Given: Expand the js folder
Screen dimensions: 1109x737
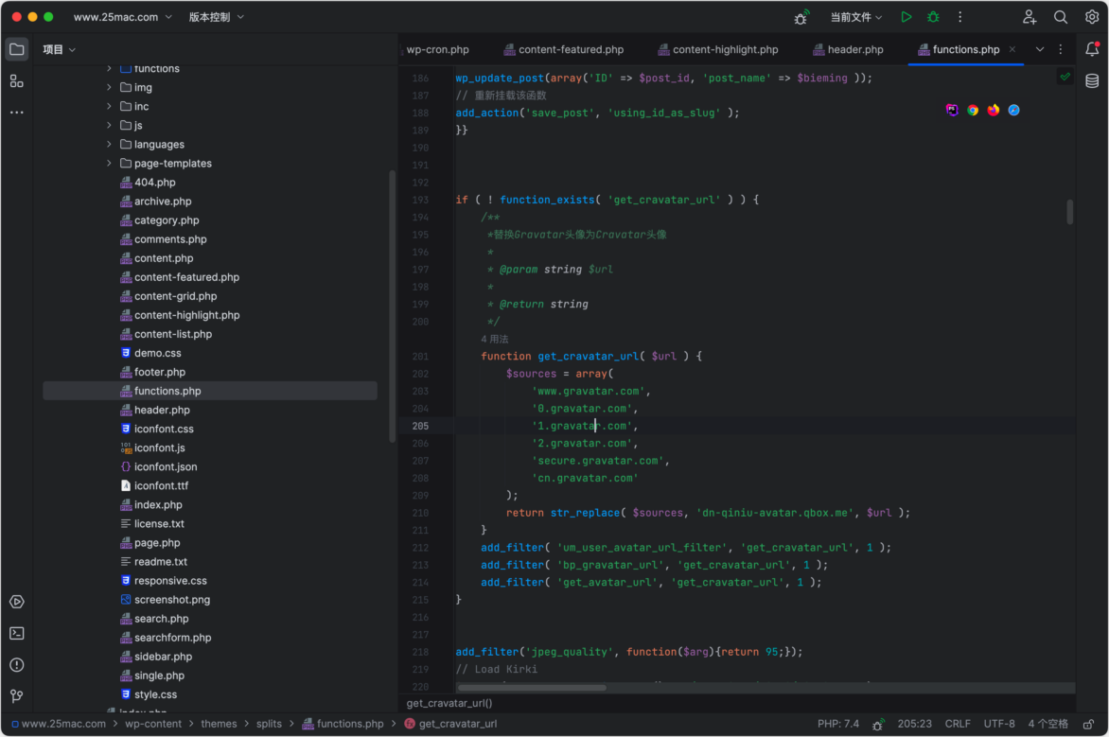Looking at the screenshot, I should pos(109,125).
